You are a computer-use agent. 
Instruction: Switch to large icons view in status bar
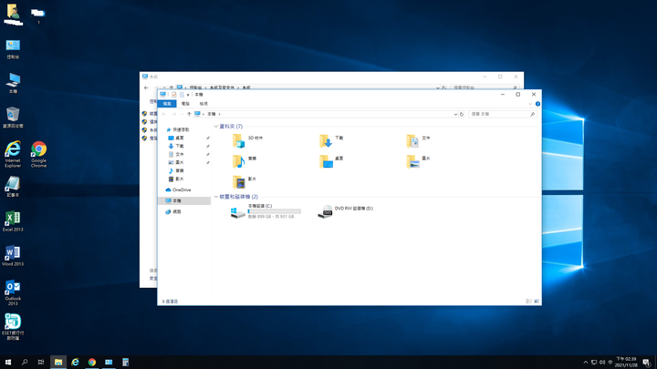coord(537,302)
